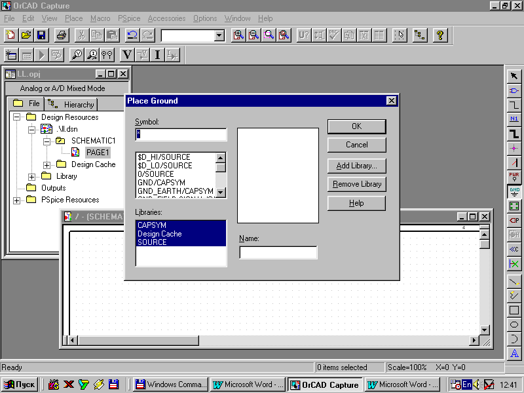
Task: Expand the Library folder node
Action: (31, 177)
